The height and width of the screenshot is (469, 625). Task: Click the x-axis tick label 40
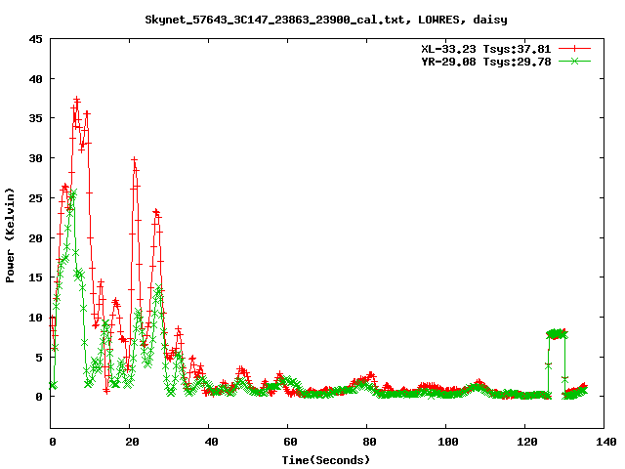click(211, 442)
